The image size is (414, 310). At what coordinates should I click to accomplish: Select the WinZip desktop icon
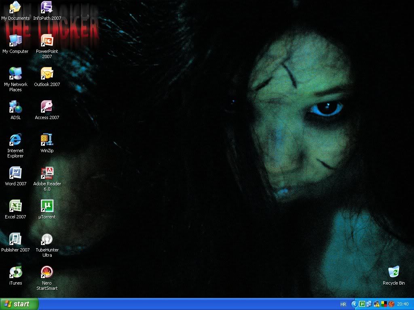tap(47, 140)
